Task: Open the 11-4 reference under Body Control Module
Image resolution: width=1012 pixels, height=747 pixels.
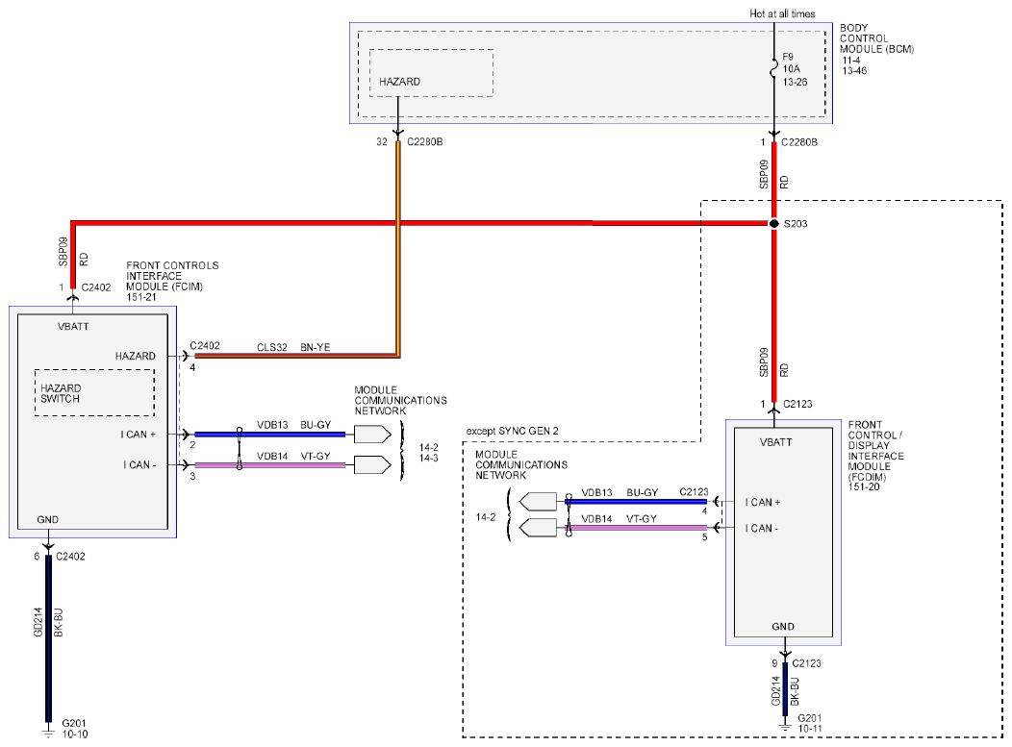Action: coord(852,60)
